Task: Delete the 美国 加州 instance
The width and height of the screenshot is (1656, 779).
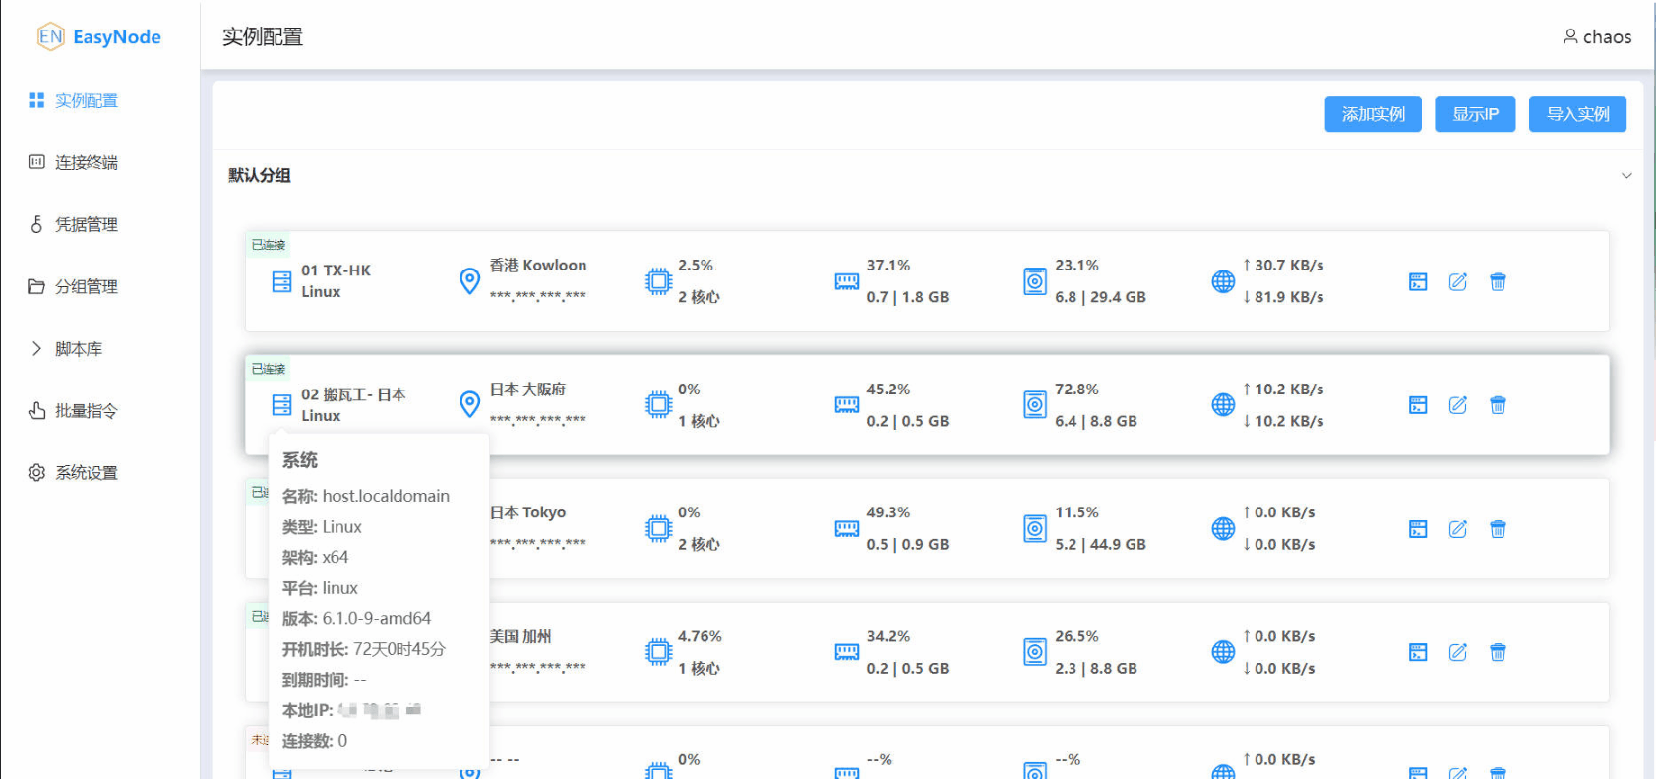Action: [x=1498, y=652]
